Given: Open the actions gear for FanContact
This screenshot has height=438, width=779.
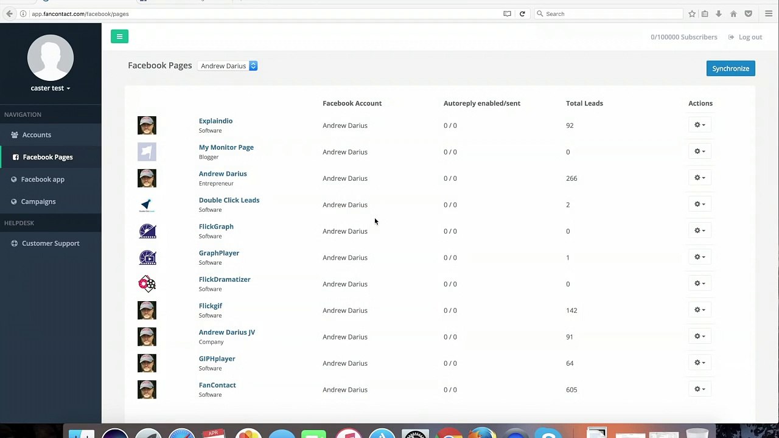Looking at the screenshot, I should pyautogui.click(x=700, y=389).
